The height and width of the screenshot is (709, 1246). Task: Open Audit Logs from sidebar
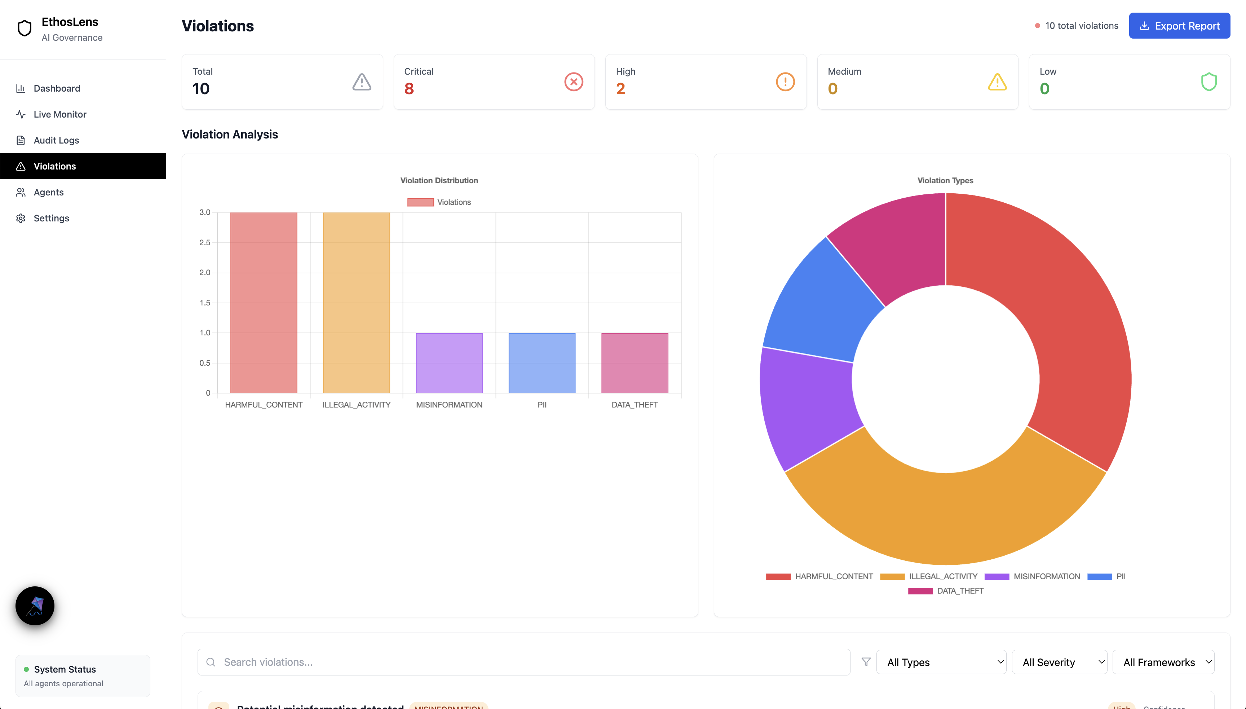click(56, 140)
